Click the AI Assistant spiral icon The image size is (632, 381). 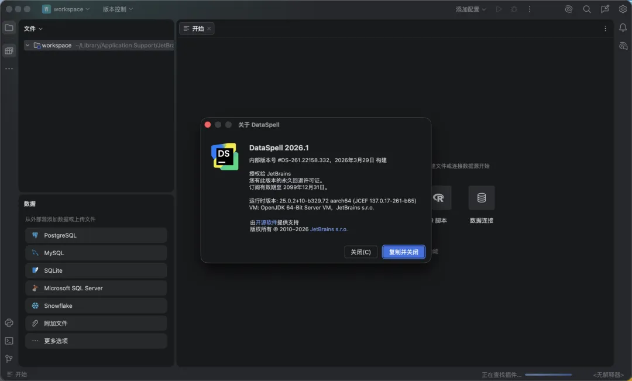[x=568, y=9]
